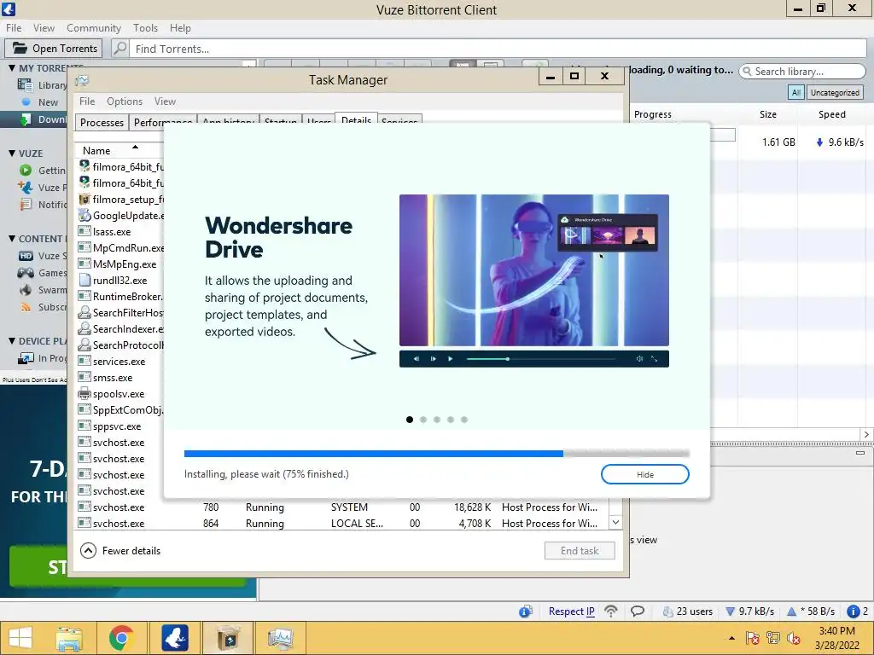Toggle the Uncategorized tag filter
The image size is (874, 655).
(x=835, y=92)
